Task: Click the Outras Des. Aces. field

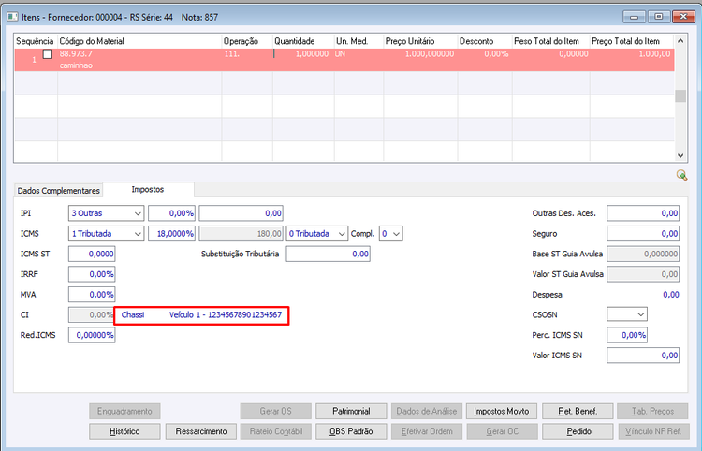Action: [x=643, y=213]
